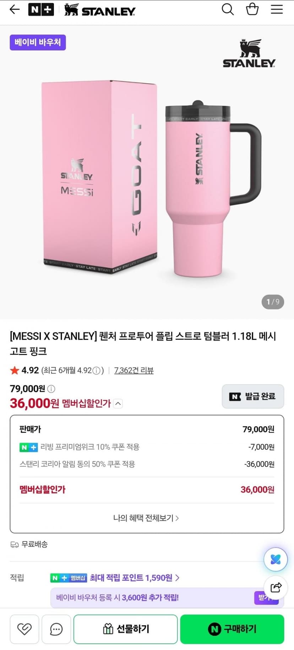The width and height of the screenshot is (294, 650).
Task: Tap the 베이비 바우처 badge
Action: click(38, 42)
